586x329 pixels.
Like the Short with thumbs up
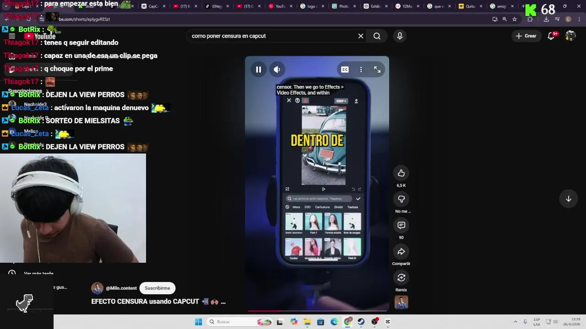(x=401, y=173)
